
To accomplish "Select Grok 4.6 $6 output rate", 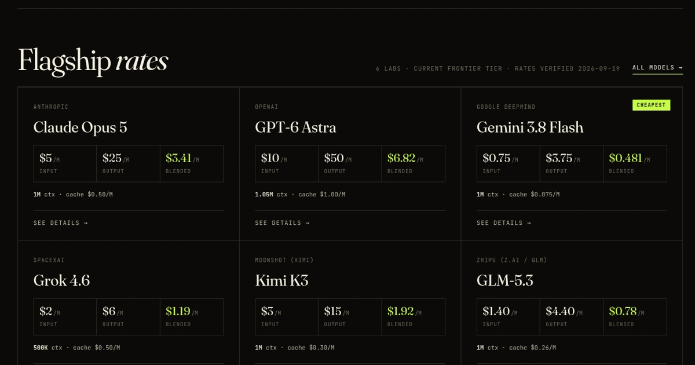I will [129, 317].
